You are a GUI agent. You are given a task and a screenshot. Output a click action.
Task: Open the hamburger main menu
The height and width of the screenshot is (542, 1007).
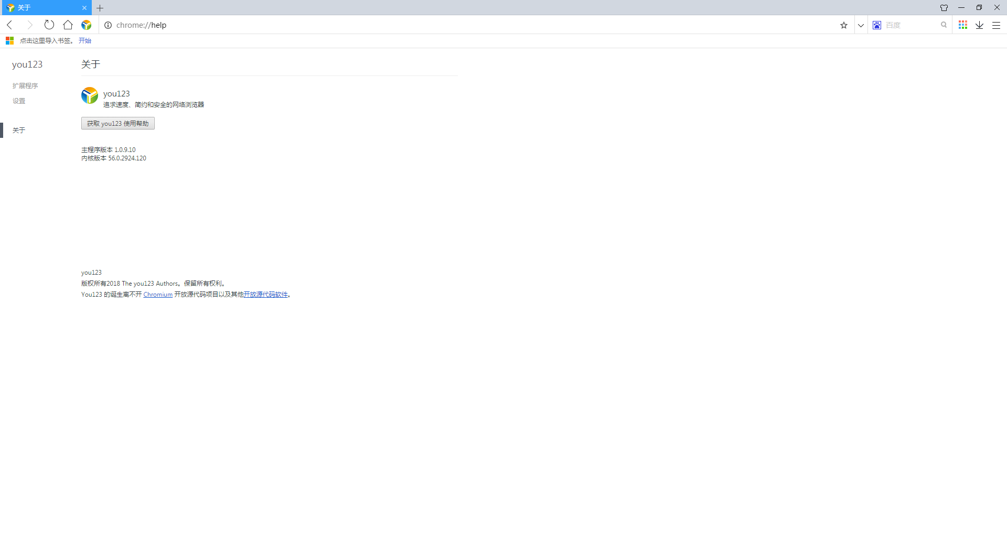tap(996, 25)
